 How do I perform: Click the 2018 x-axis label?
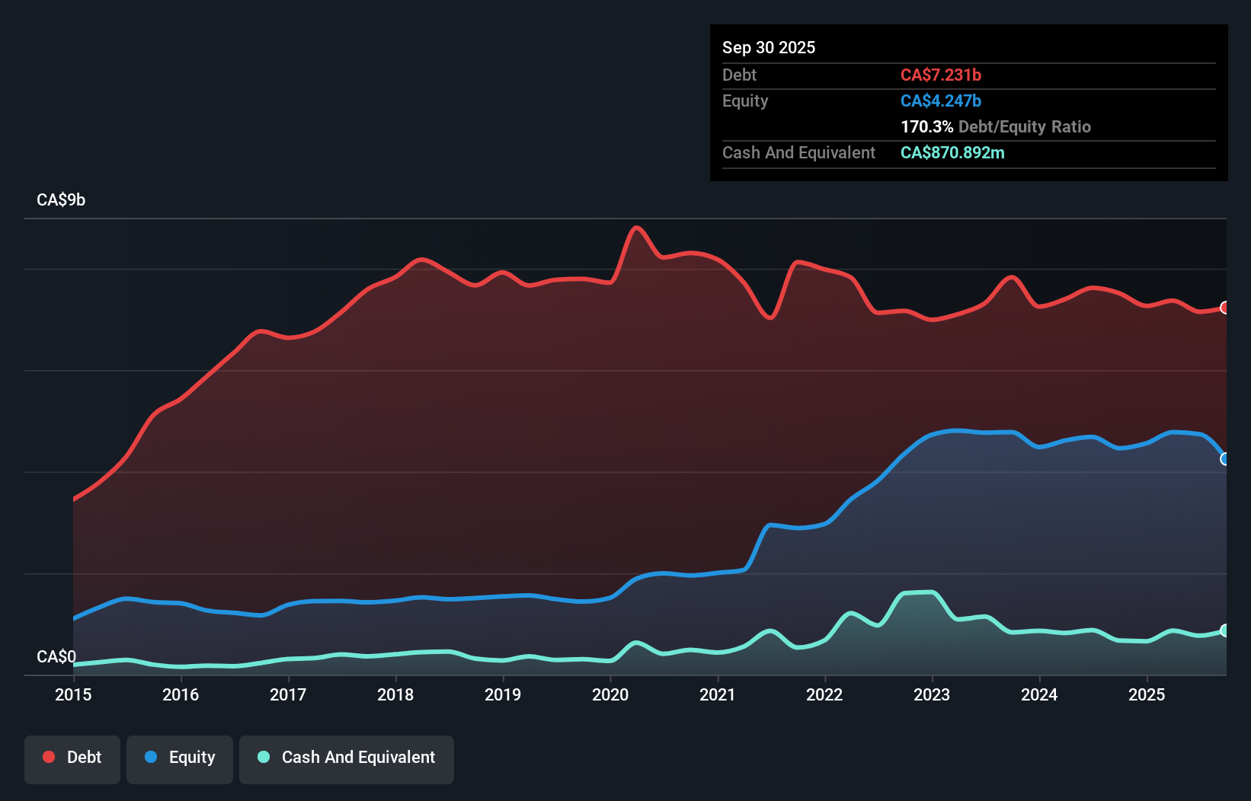(x=395, y=694)
